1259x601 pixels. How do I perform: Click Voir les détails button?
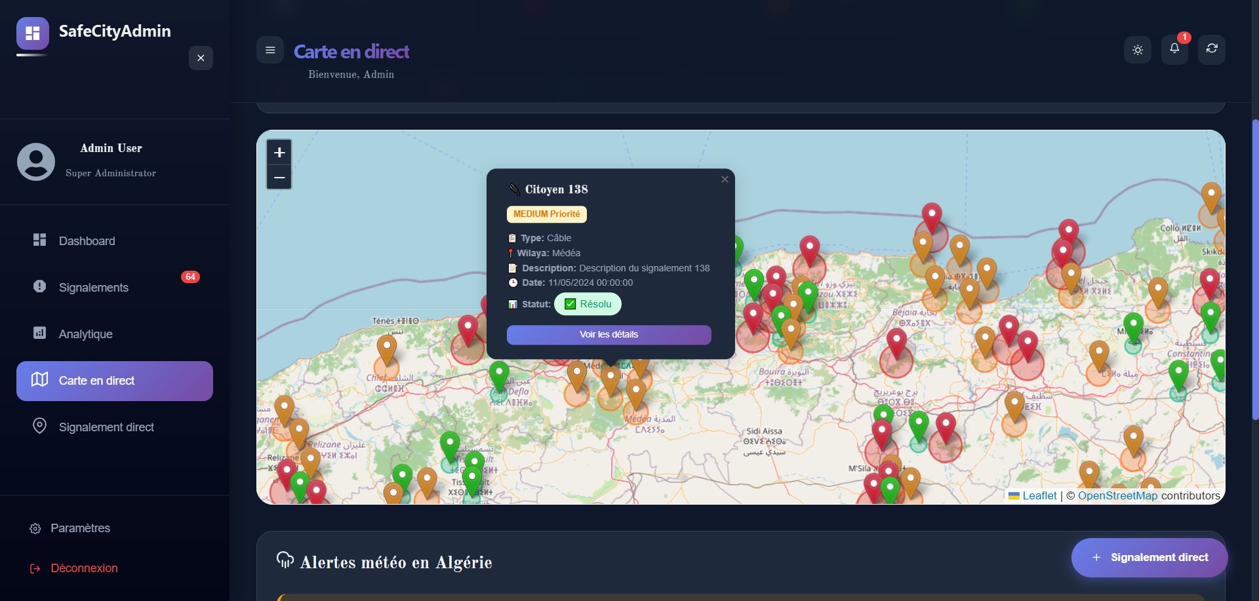609,334
